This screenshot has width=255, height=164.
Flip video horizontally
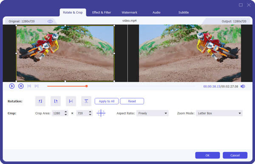(71, 101)
